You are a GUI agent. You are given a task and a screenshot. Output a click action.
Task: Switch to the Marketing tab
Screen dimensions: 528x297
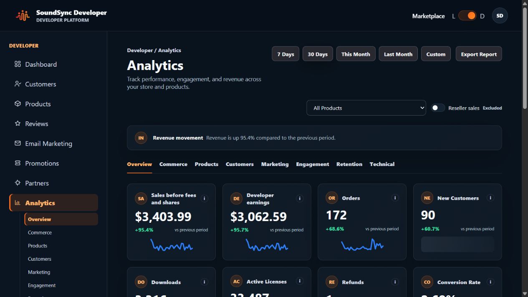point(275,164)
